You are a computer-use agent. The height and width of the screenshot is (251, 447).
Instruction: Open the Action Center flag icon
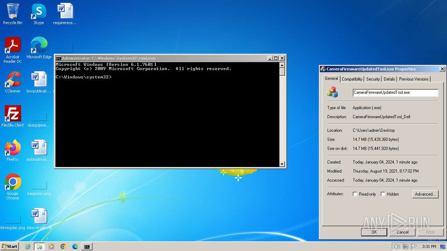point(414,246)
